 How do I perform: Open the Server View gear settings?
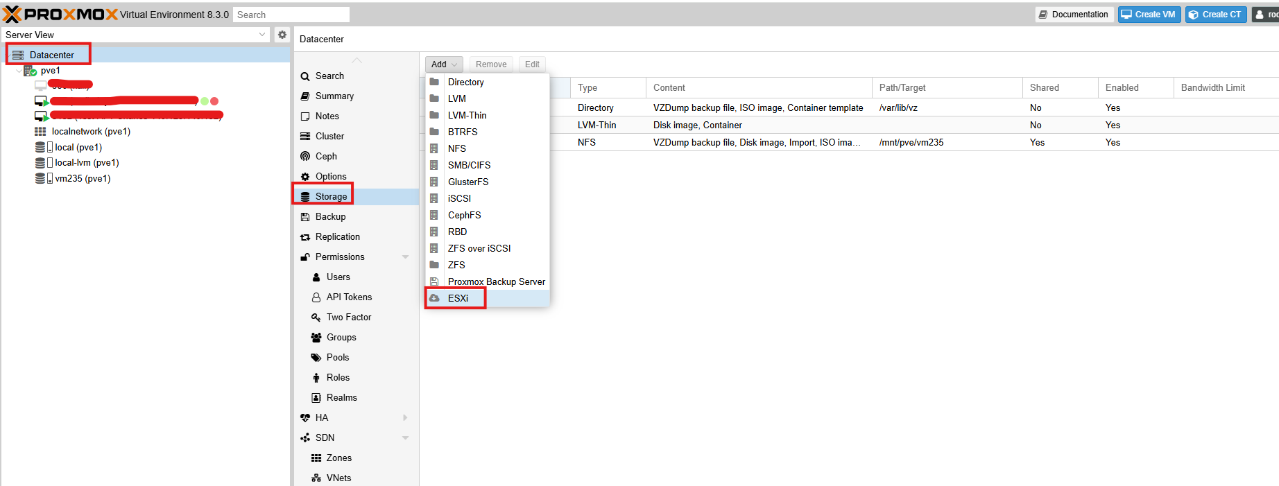coord(282,35)
